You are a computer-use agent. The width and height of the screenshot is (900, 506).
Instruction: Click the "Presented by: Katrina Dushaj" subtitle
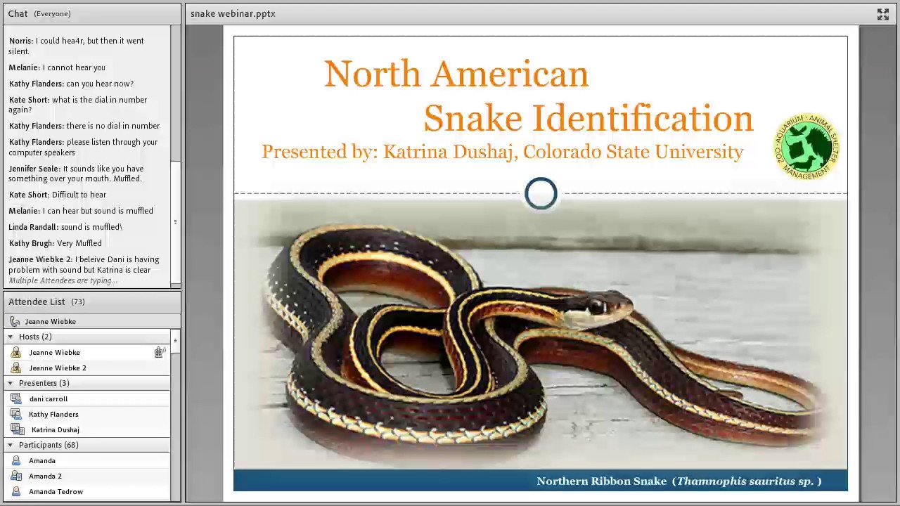[x=502, y=152]
